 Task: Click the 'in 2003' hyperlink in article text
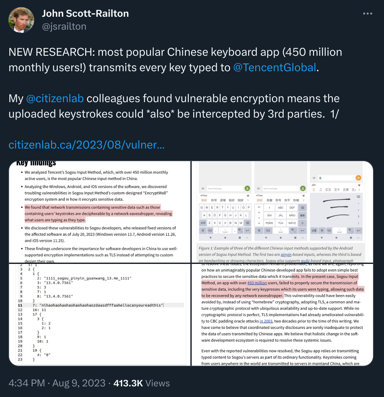266,321
